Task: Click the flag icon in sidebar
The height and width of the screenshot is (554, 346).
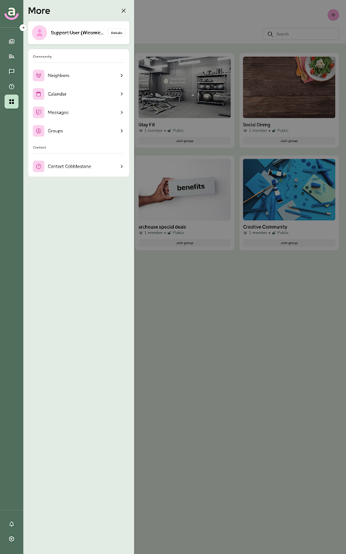Action: pyautogui.click(x=11, y=71)
